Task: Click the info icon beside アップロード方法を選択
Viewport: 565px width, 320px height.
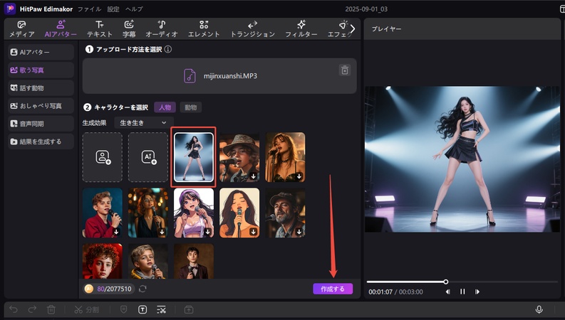Action: point(168,49)
